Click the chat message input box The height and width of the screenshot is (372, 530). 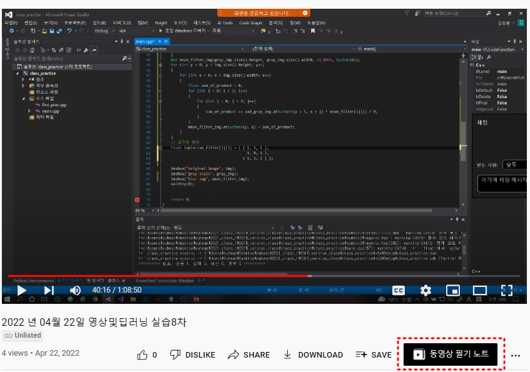point(502,183)
